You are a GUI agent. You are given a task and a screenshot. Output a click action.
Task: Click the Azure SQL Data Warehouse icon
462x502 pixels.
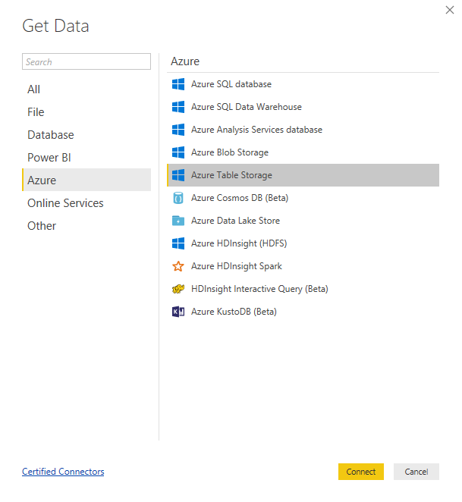(178, 107)
